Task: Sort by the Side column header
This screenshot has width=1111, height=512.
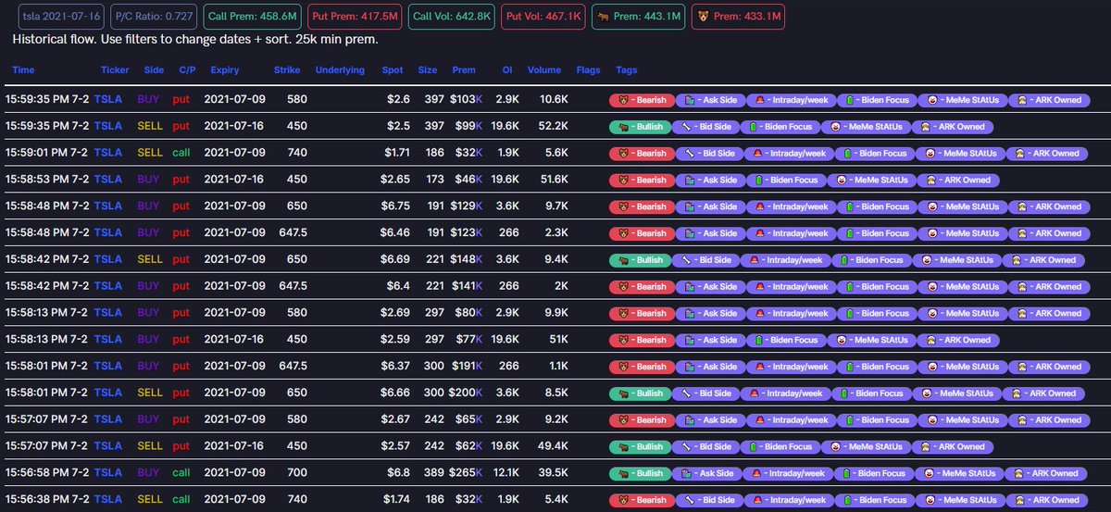Action: (154, 70)
